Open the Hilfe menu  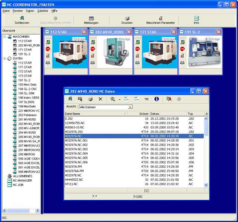point(54,11)
